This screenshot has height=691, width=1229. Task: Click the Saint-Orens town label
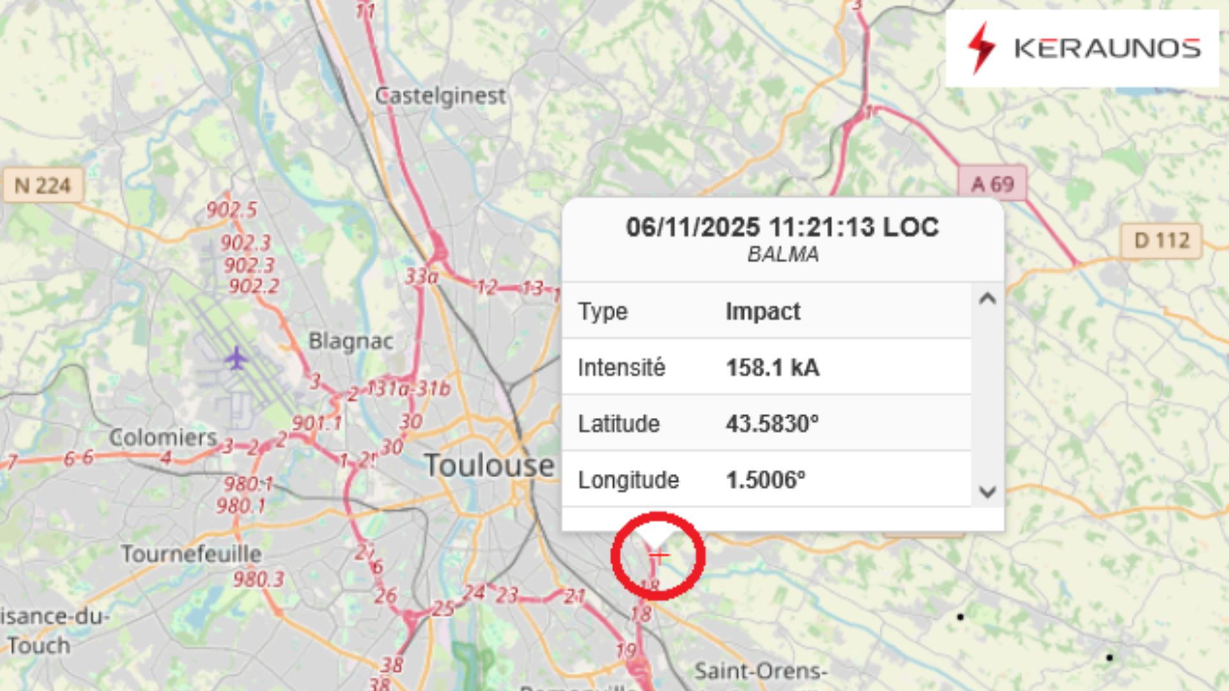tap(761, 671)
